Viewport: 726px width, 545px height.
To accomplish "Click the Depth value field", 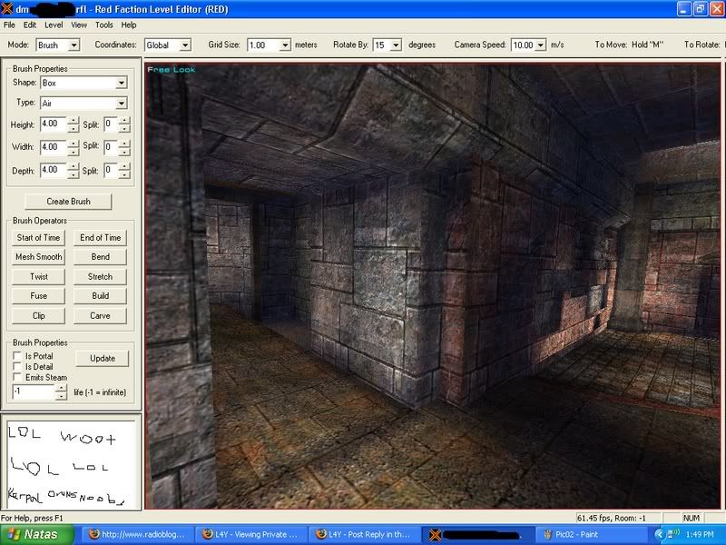I will pos(54,170).
